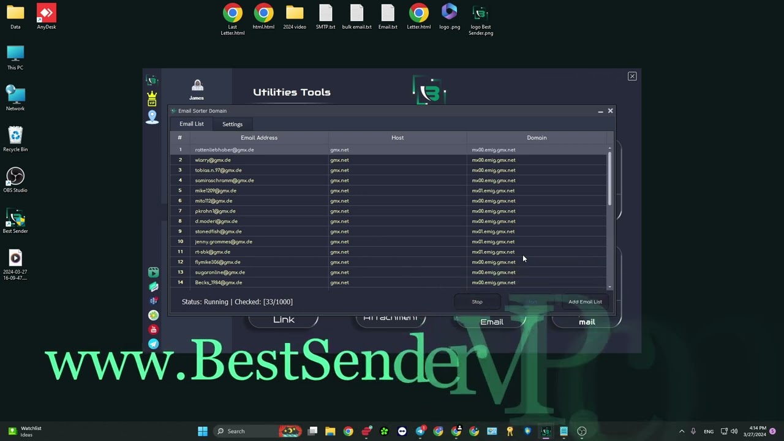Select the bulk email.txt desktop file

click(357, 17)
